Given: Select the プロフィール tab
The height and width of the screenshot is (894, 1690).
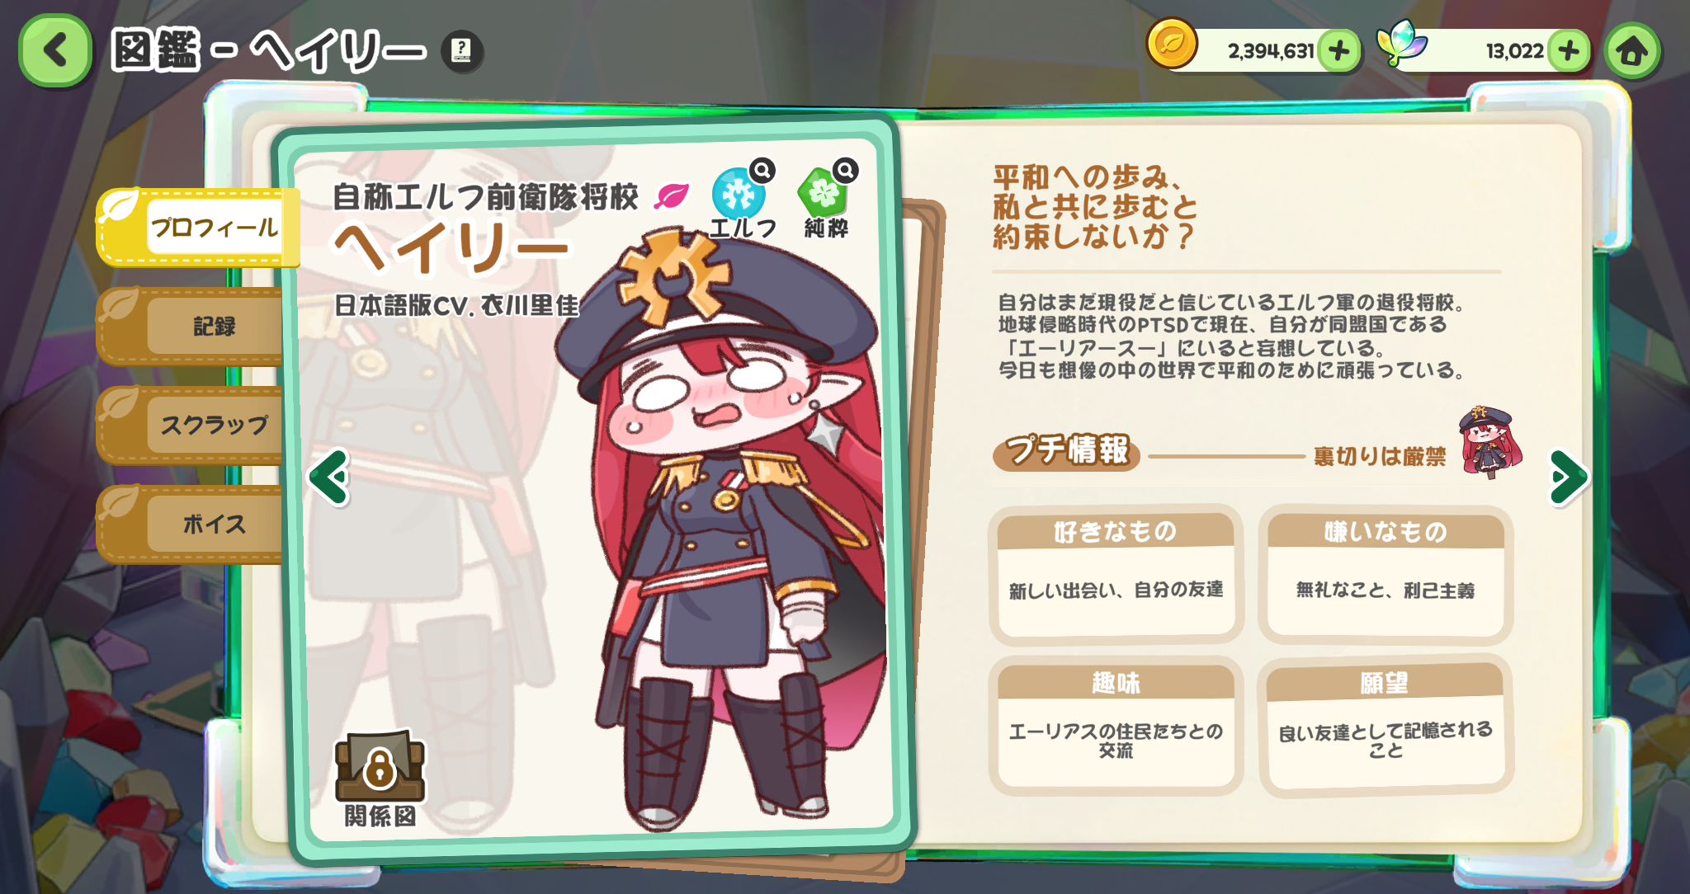Looking at the screenshot, I should [198, 228].
